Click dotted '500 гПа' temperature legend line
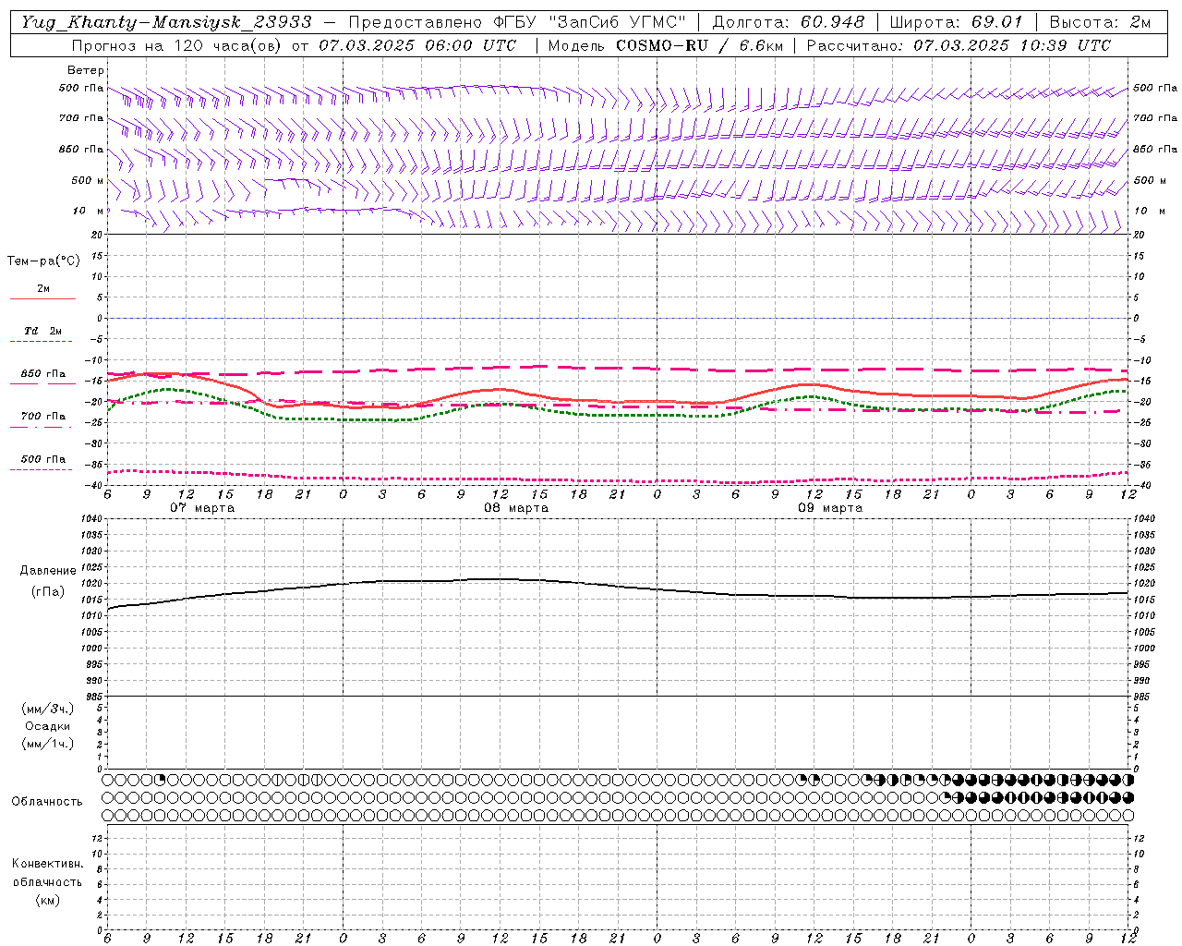The width and height of the screenshot is (1182, 946). coord(41,469)
